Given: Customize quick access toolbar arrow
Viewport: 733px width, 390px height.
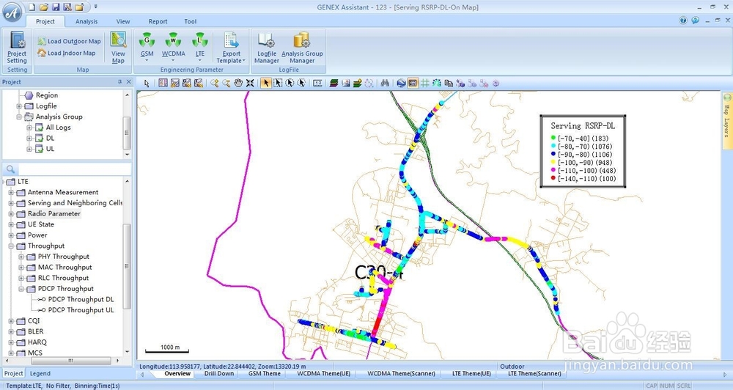Looking at the screenshot, I should (95, 7).
